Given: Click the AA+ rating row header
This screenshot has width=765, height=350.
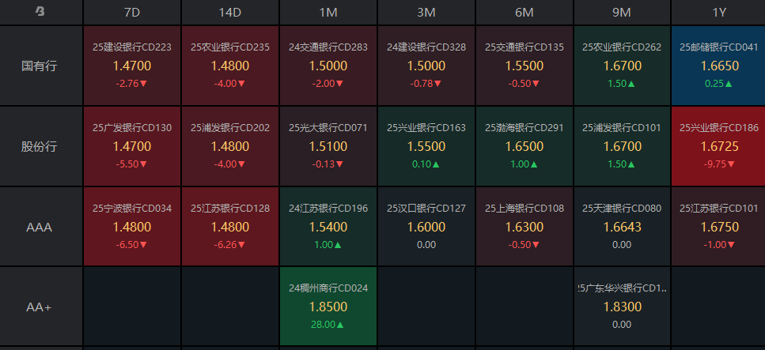Looking at the screenshot, I should (x=40, y=307).
